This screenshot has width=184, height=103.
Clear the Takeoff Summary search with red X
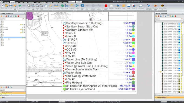click(182, 19)
